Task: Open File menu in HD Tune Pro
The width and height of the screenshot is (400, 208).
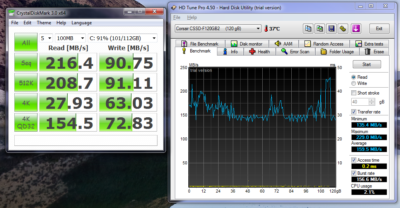Action: click(177, 17)
